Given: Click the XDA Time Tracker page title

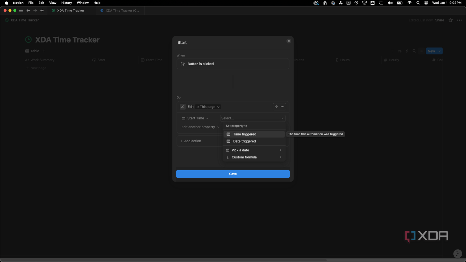Looking at the screenshot, I should 67,40.
